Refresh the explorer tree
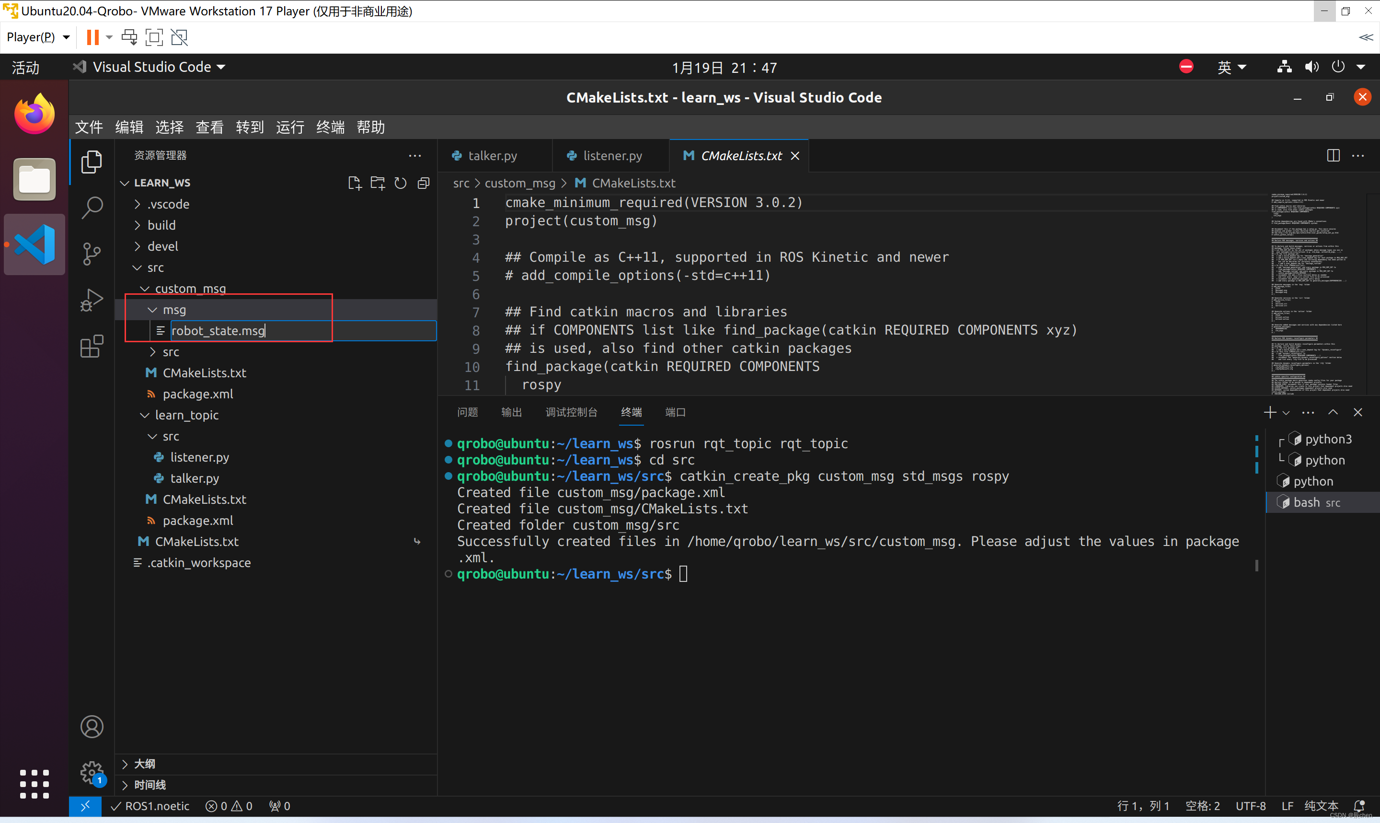 point(400,183)
